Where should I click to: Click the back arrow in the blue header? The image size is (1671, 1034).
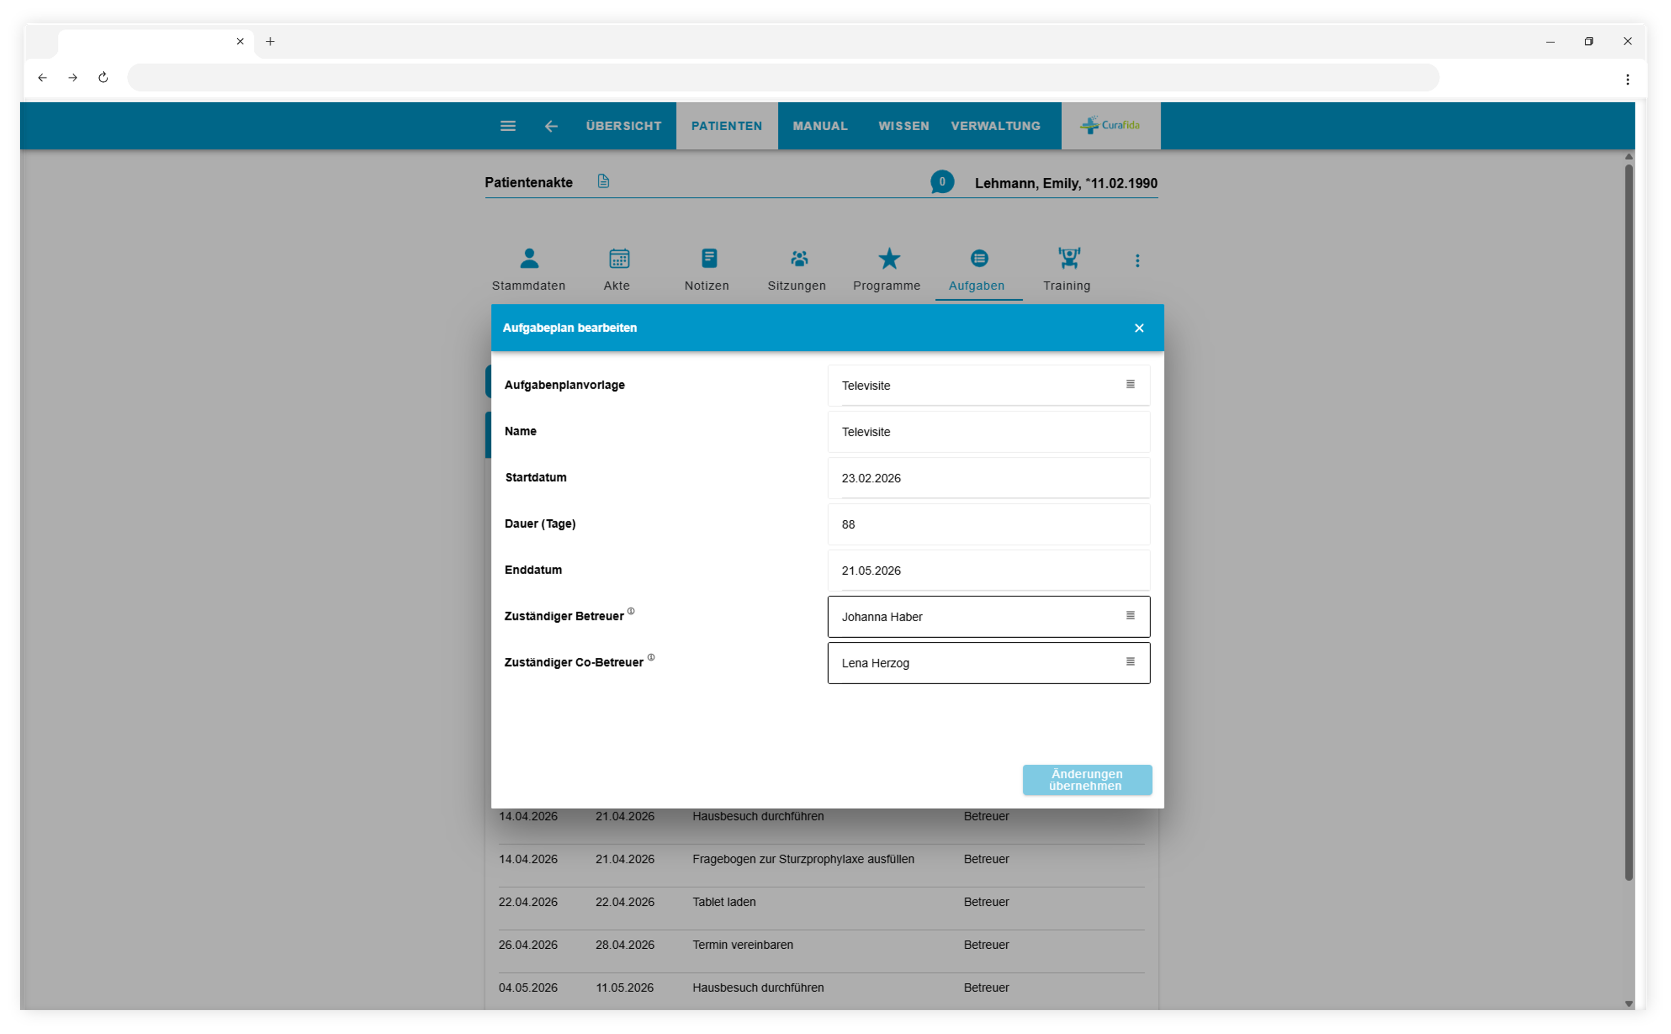[x=551, y=126]
